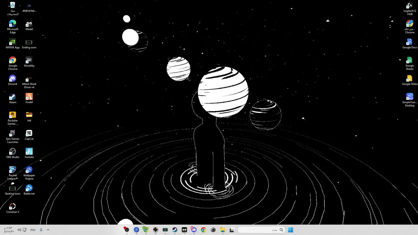Select the Rockstar Games Launcher desktop icon
The width and height of the screenshot is (418, 235).
12,118
